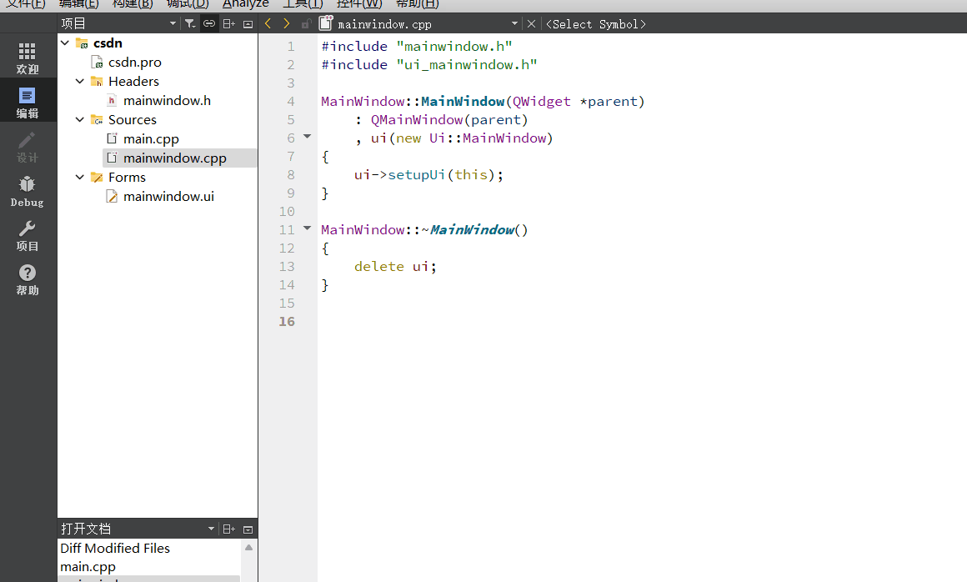This screenshot has width=967, height=582.
Task: Click the mainwindow.cpp document icon in toolbar
Action: [326, 23]
